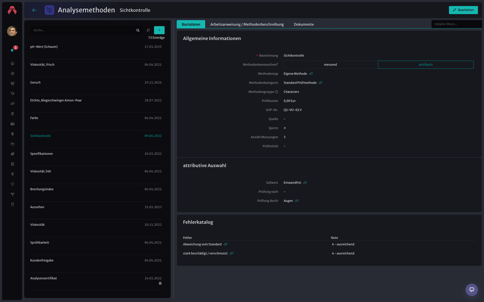Open the chat support bubble icon

(472, 290)
